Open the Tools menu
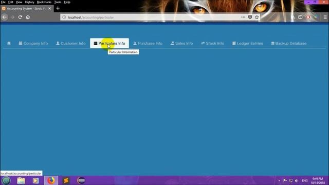 58,2
